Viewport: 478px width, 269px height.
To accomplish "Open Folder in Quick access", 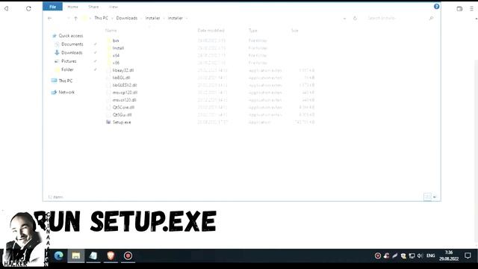I will 67,69.
